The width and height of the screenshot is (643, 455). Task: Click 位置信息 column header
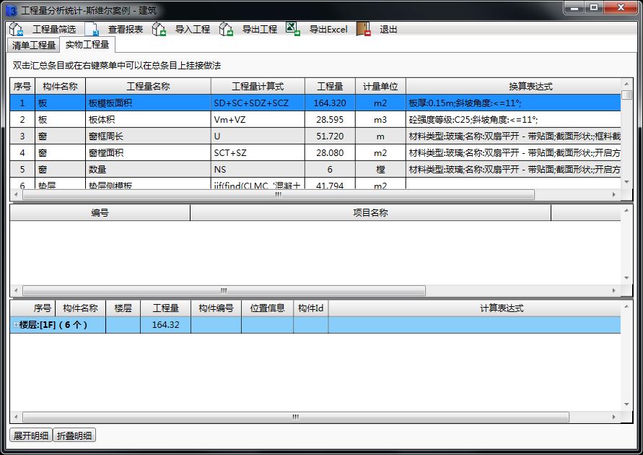(x=267, y=308)
